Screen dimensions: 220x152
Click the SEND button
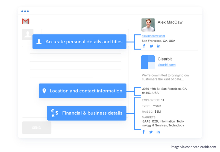[x=37, y=128]
